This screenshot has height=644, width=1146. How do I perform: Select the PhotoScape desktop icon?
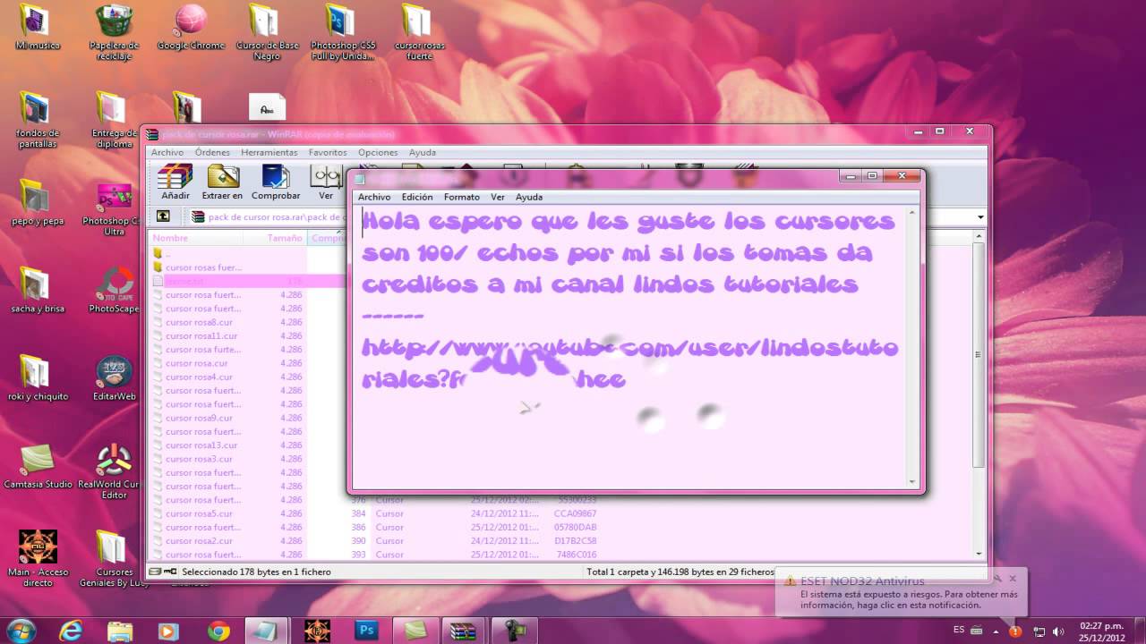pos(114,291)
